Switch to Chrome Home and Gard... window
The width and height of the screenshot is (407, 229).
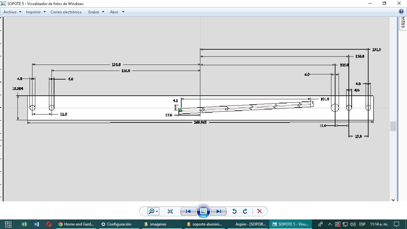[x=76, y=224]
